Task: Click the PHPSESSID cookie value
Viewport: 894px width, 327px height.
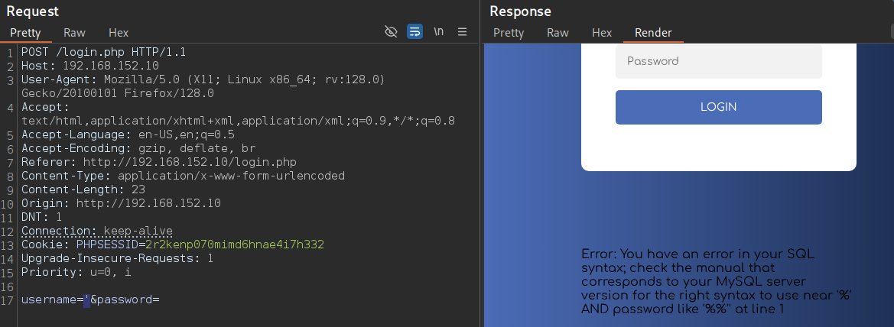Action: [235, 245]
